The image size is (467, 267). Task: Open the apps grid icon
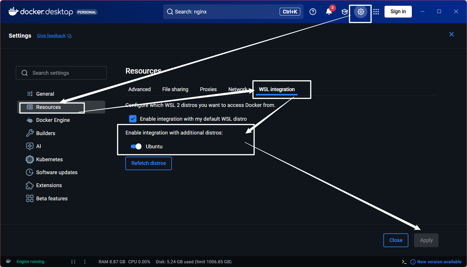click(376, 11)
